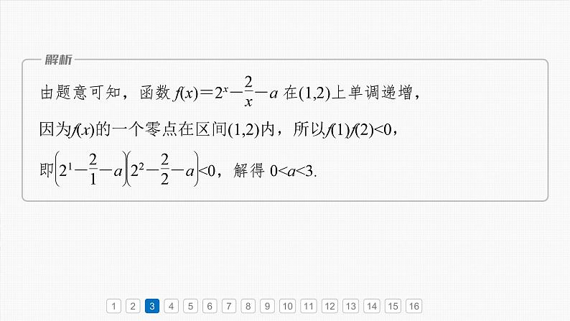Select page 6 in the pager
This screenshot has height=321, width=570.
209,306
